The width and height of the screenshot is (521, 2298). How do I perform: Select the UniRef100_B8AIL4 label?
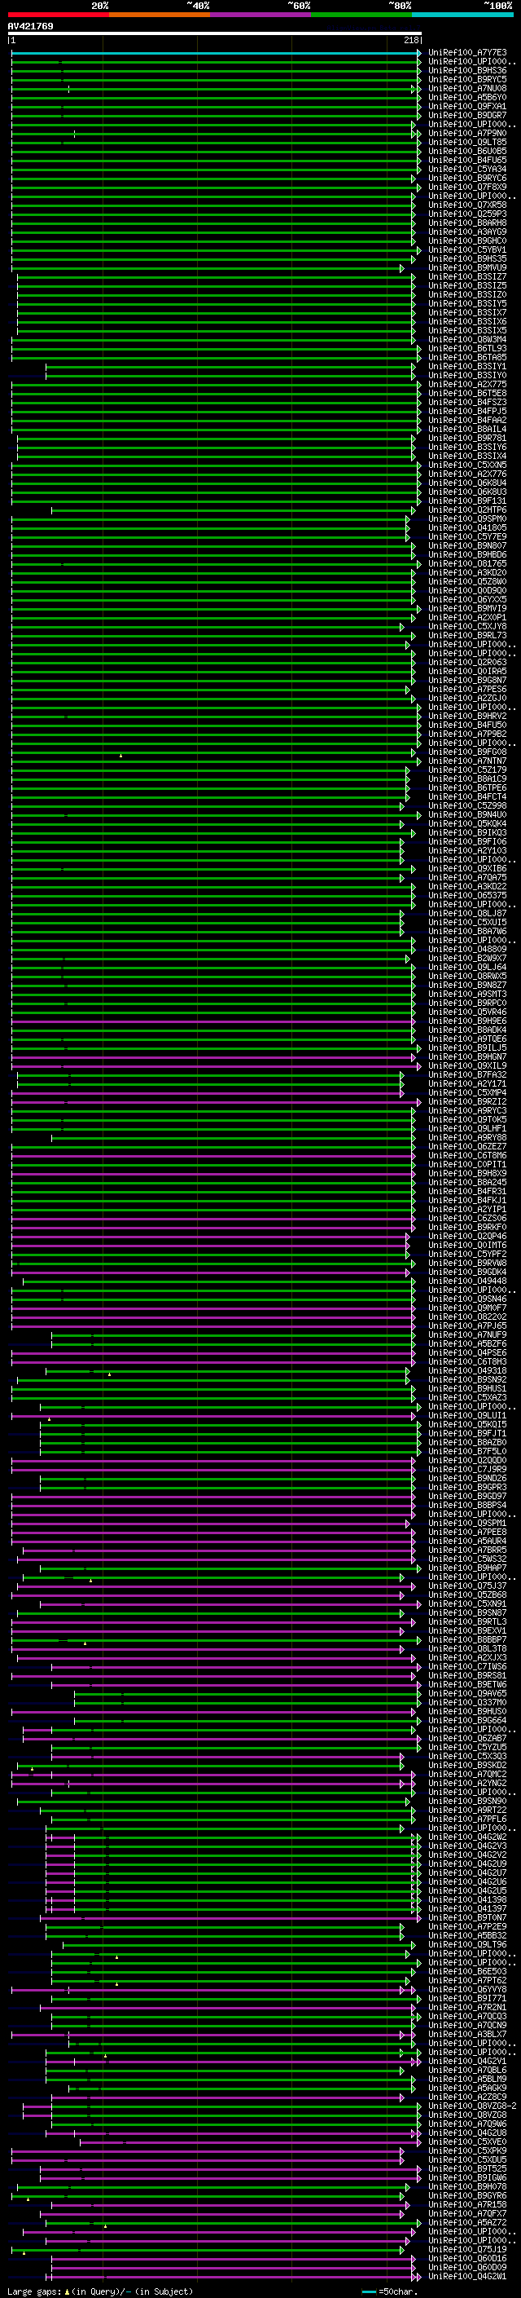467,429
